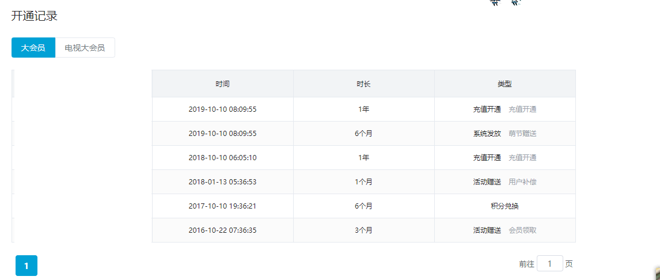Screen dimensions: 660x280
Task: Select the 2018-01-13 05:36:53 record
Action: point(222,182)
